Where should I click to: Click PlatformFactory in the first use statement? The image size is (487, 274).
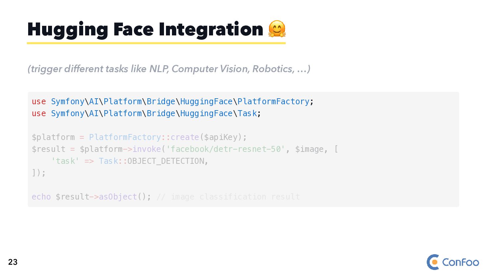tap(273, 102)
